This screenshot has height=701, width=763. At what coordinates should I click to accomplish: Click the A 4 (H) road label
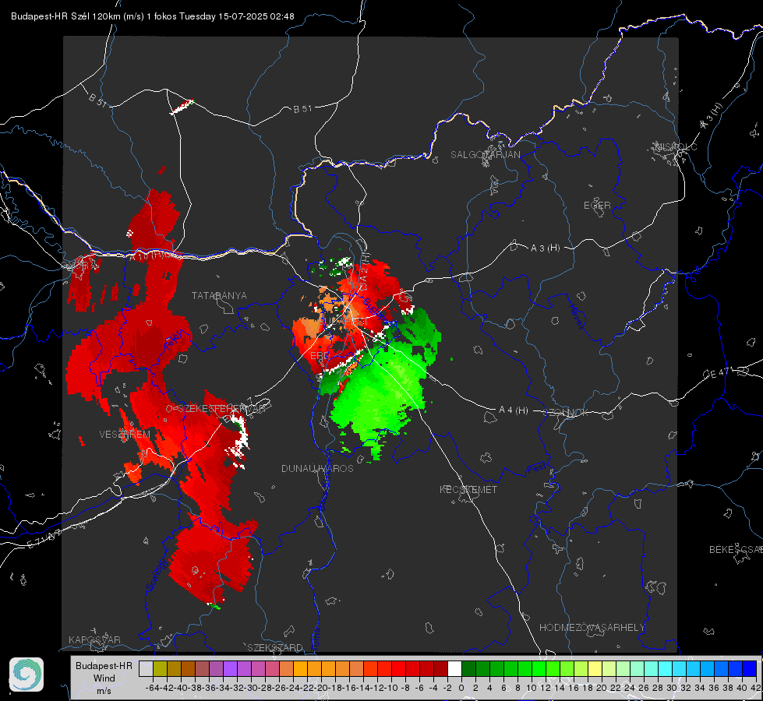tap(514, 410)
